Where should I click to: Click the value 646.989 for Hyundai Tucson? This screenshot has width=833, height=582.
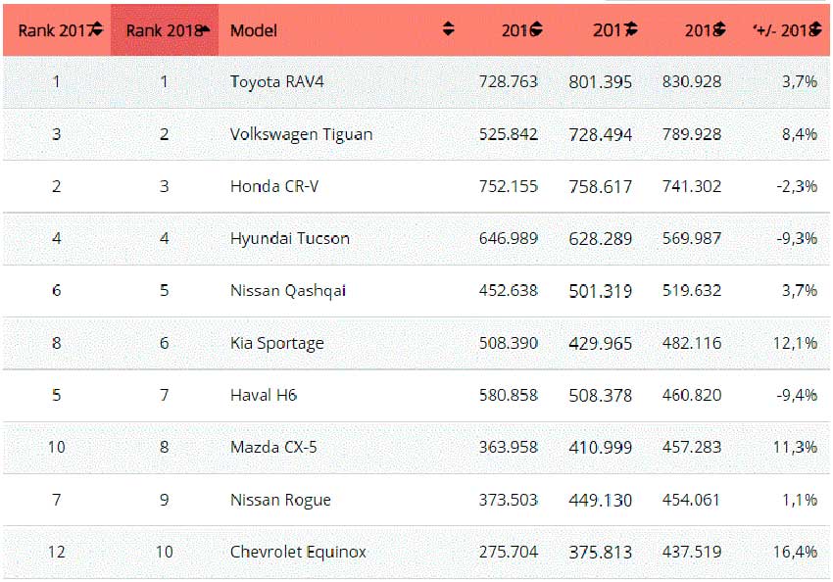pyautogui.click(x=509, y=238)
